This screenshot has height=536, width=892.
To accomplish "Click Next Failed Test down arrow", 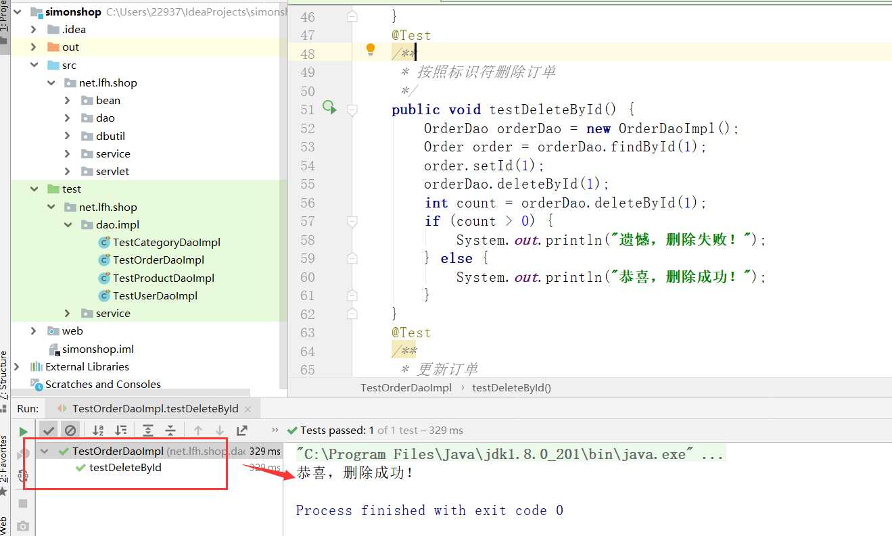I will point(220,430).
